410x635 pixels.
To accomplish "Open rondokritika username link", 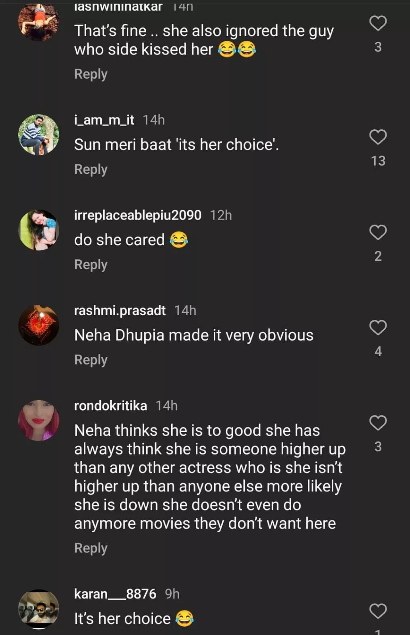I will point(110,406).
